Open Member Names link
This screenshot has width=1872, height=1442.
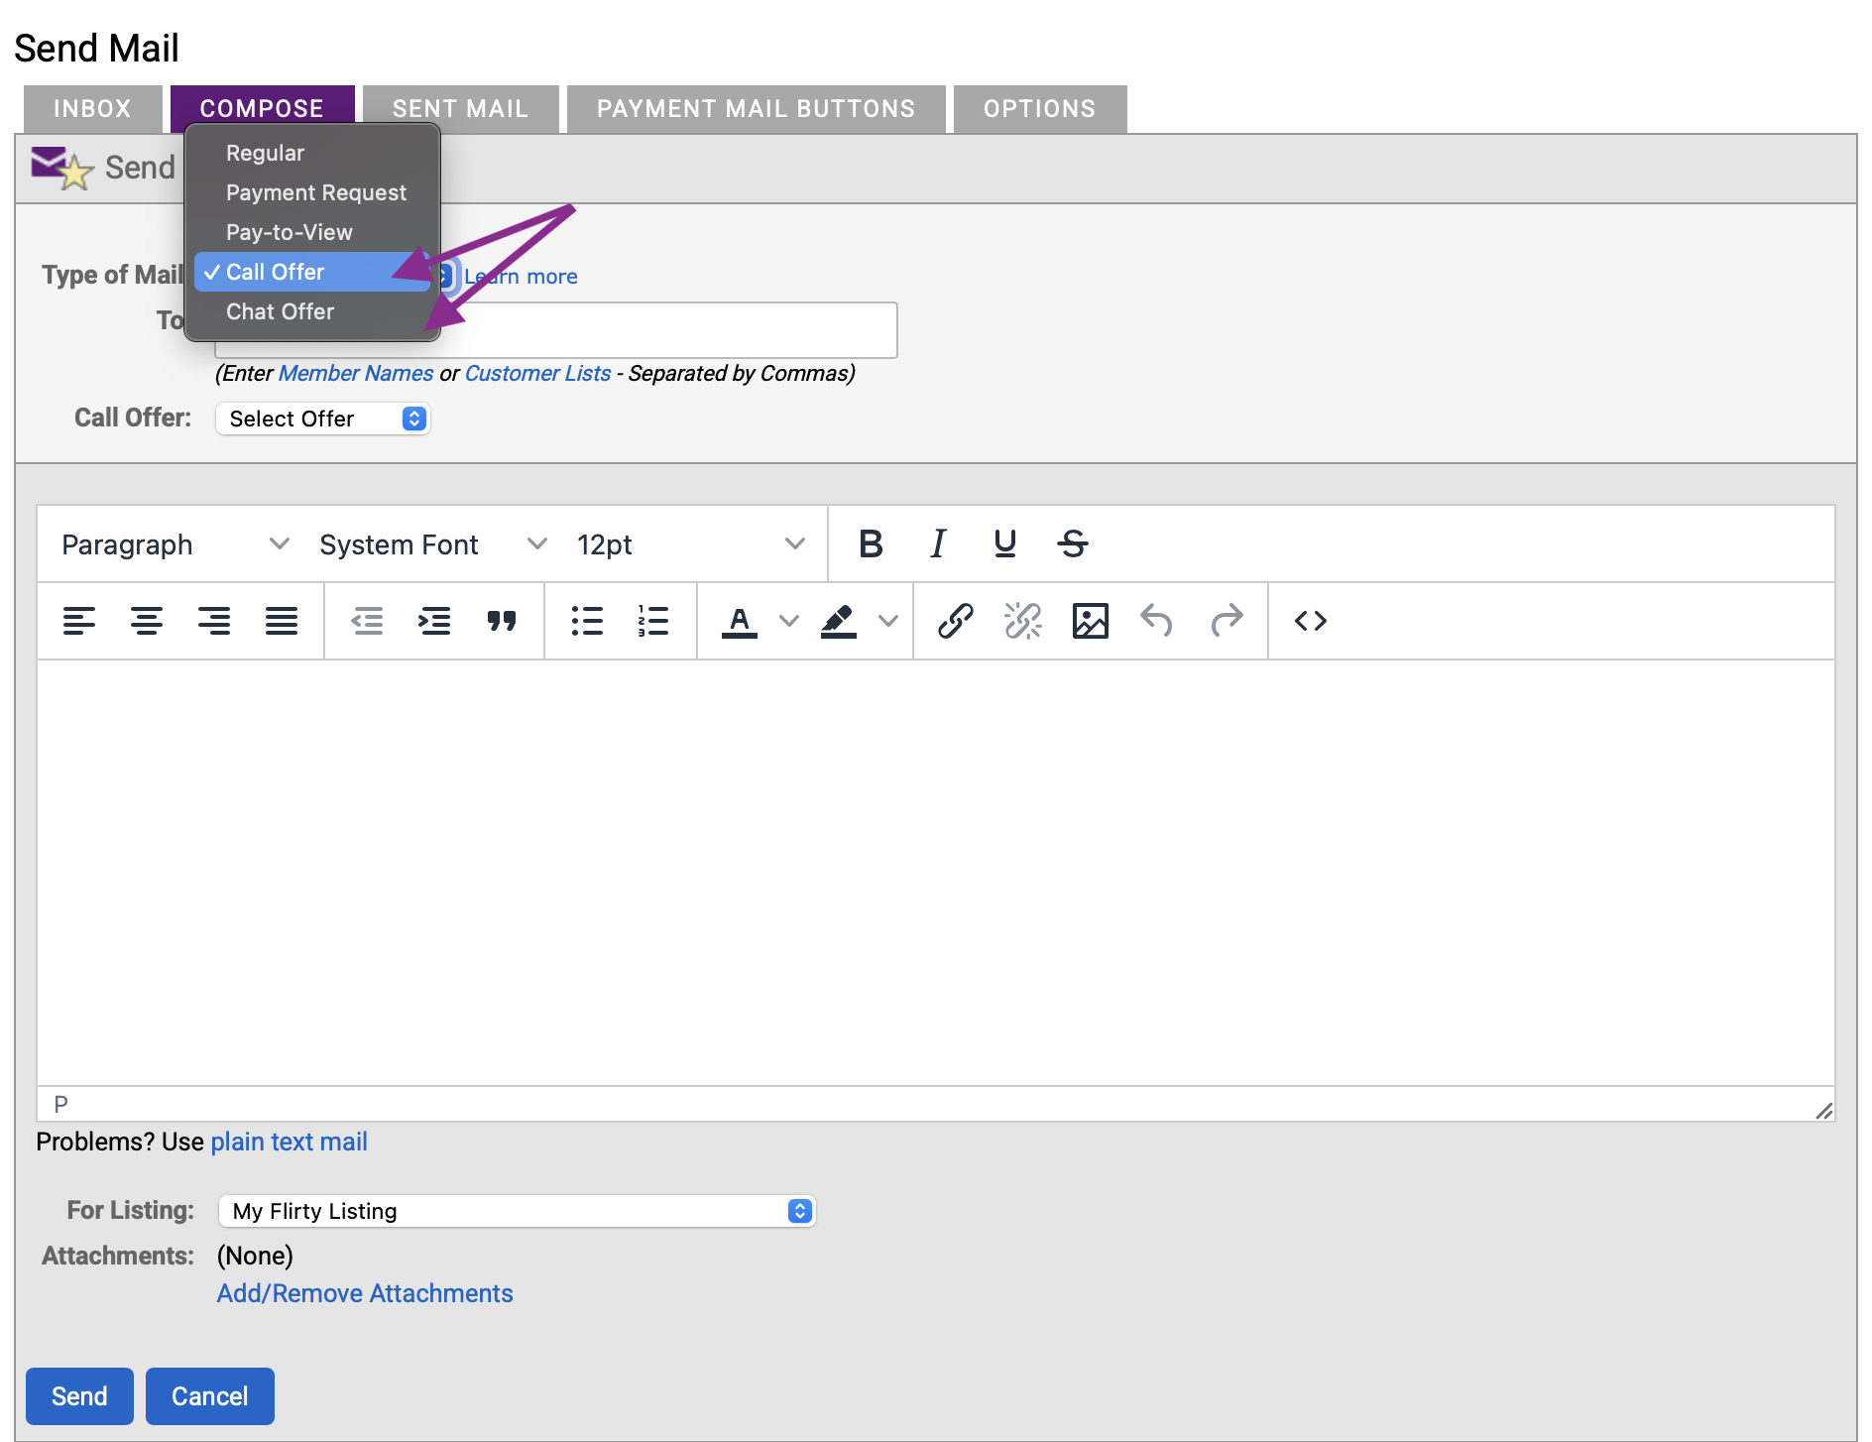click(356, 373)
